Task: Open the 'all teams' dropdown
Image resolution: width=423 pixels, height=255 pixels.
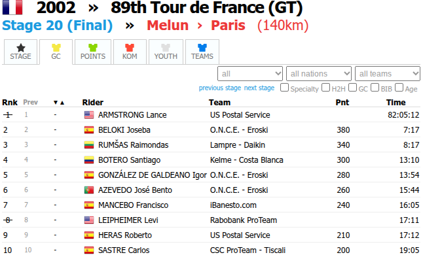Action: click(x=388, y=73)
